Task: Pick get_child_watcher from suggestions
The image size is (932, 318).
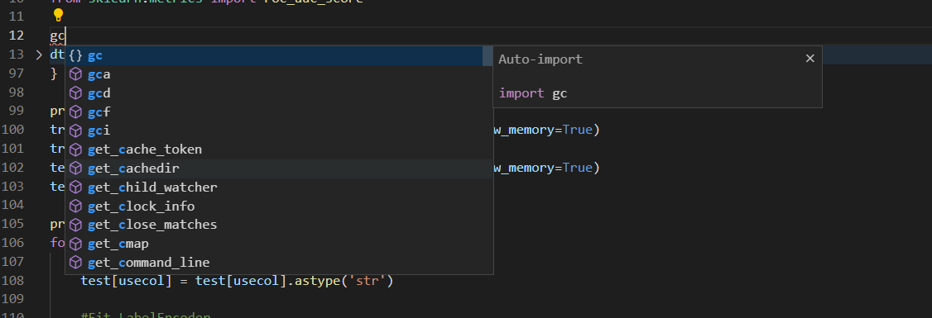Action: pyautogui.click(x=279, y=187)
